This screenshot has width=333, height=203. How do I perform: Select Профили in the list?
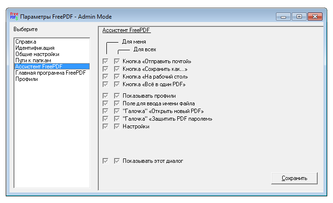[x=26, y=79]
